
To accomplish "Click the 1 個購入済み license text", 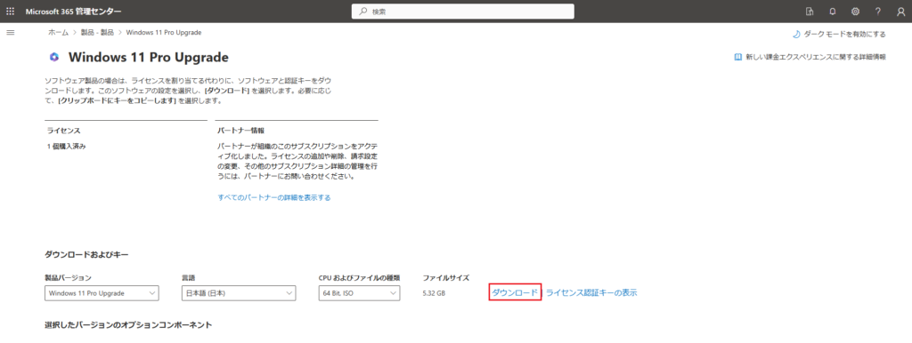I will (66, 147).
